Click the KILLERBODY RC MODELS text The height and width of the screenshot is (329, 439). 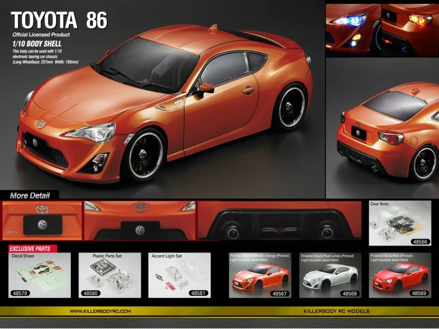[x=337, y=311]
